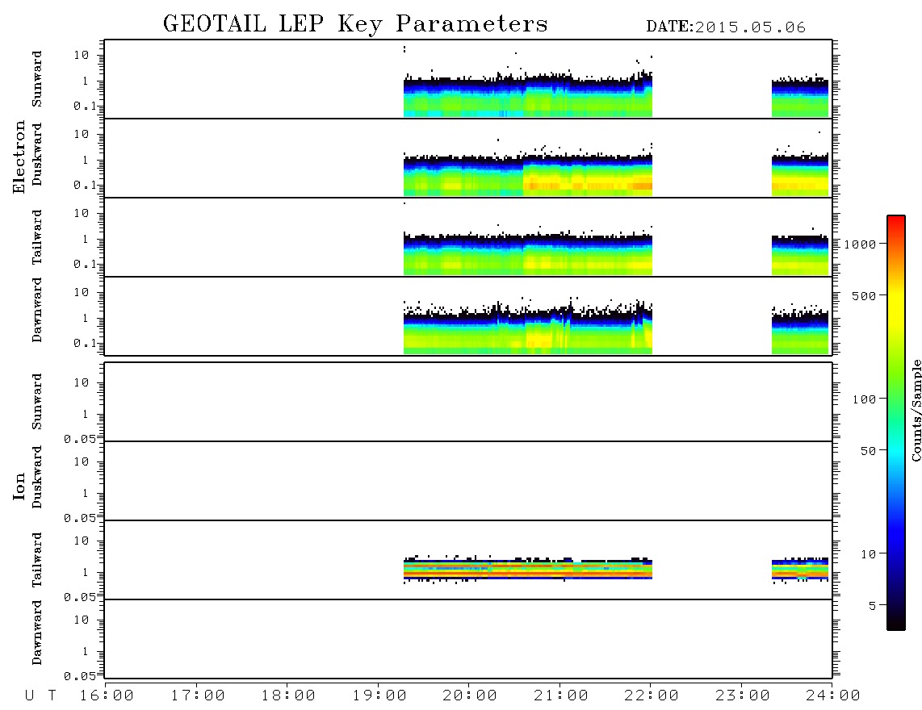Click the 20:00 time tick label
This screenshot has height=710, width=922.
[x=470, y=695]
